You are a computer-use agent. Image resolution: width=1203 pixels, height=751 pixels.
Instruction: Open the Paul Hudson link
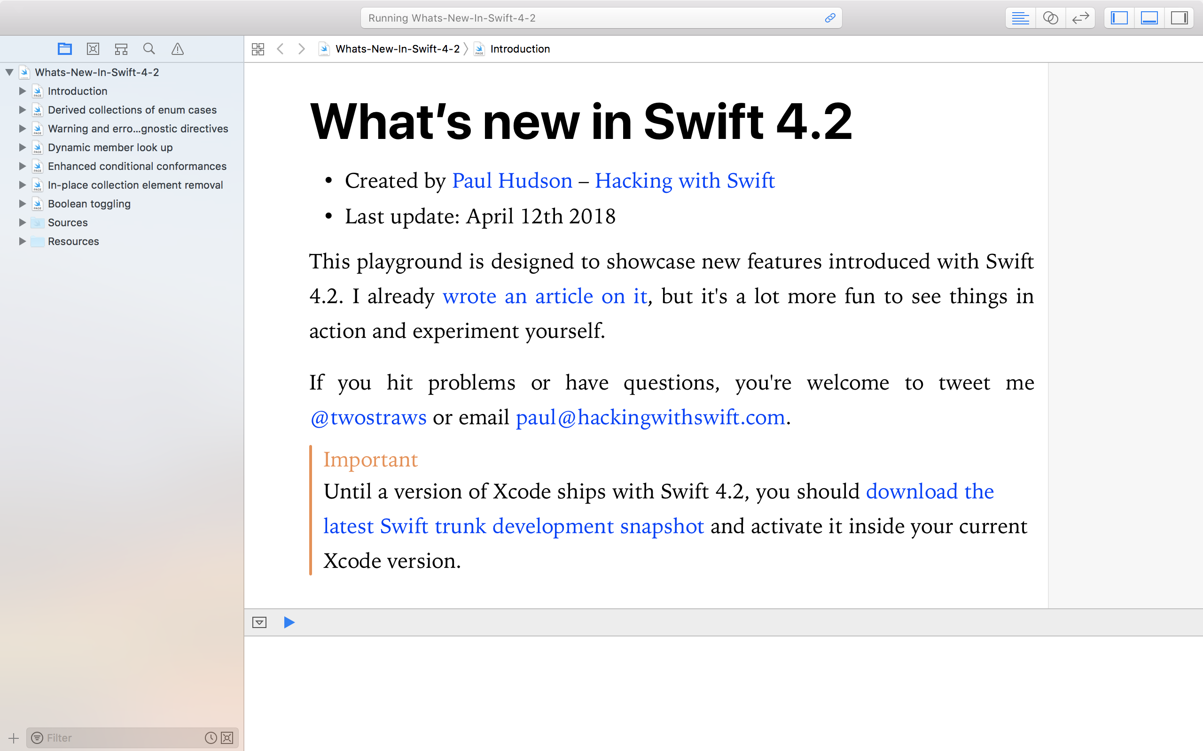pyautogui.click(x=512, y=181)
